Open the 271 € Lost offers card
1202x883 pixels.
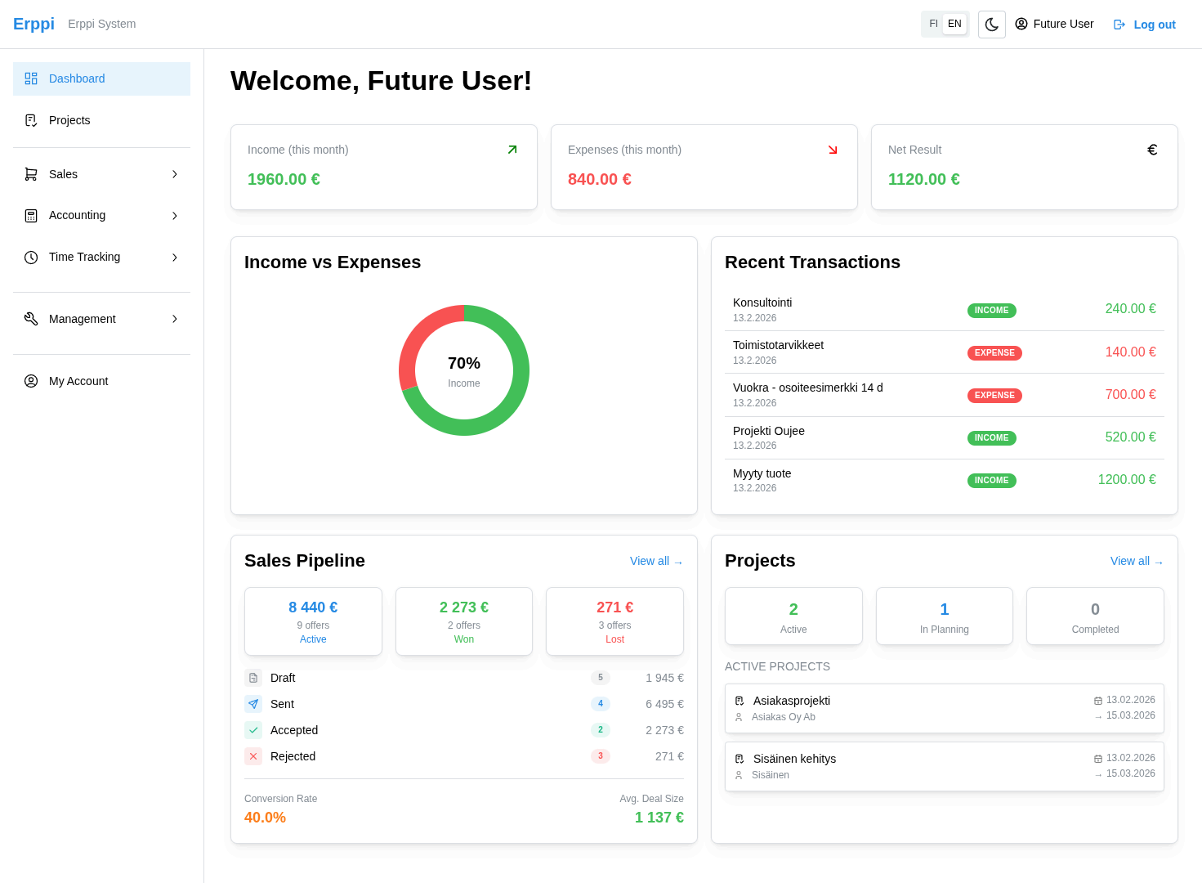614,621
